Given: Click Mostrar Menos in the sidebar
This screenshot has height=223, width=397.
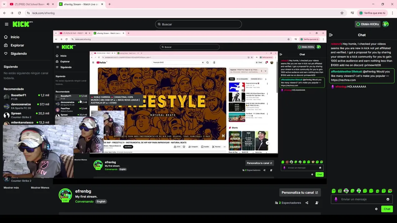Looking at the screenshot, I should point(40,188).
